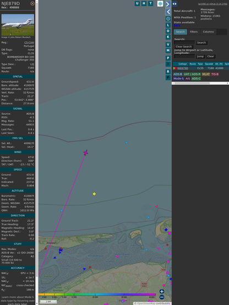This screenshot has height=305, width=229.
Task: Open the map layer selector icon
Action: click(x=160, y=4)
